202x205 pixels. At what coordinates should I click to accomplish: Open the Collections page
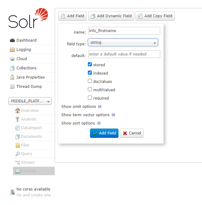click(32, 68)
